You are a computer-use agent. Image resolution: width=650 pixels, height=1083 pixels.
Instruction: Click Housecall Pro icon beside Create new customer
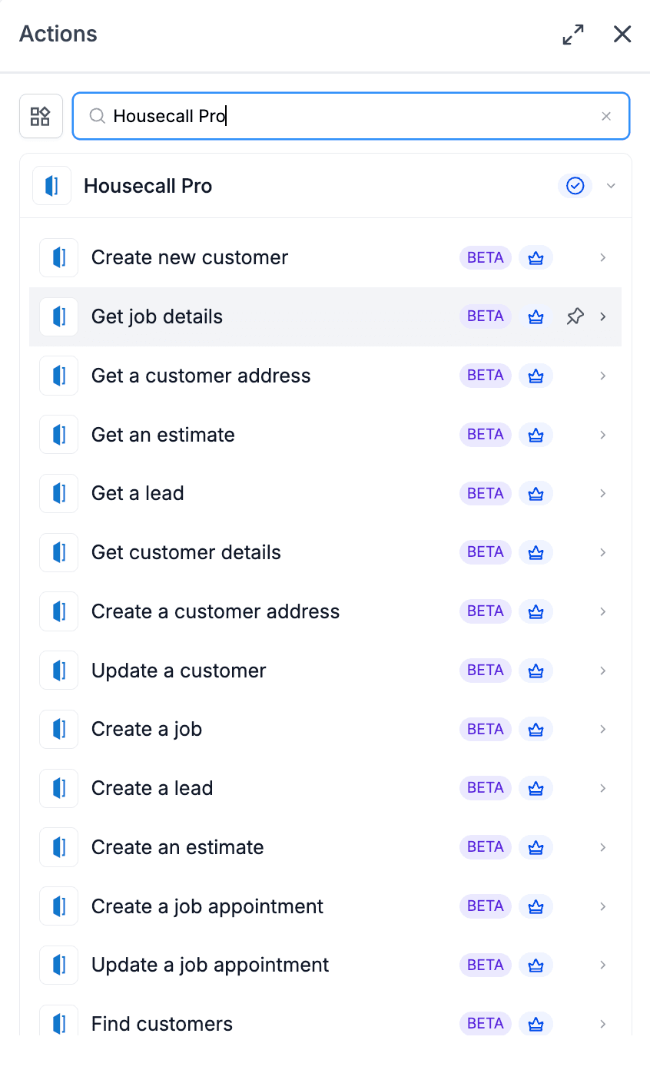[59, 257]
